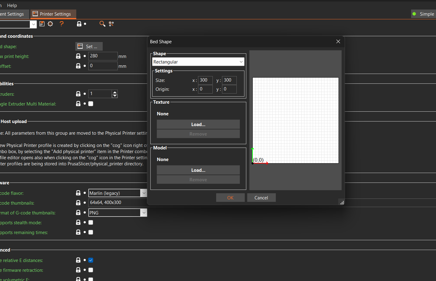Tick the Supports stealth mode checkbox
The width and height of the screenshot is (436, 281).
[x=91, y=222]
